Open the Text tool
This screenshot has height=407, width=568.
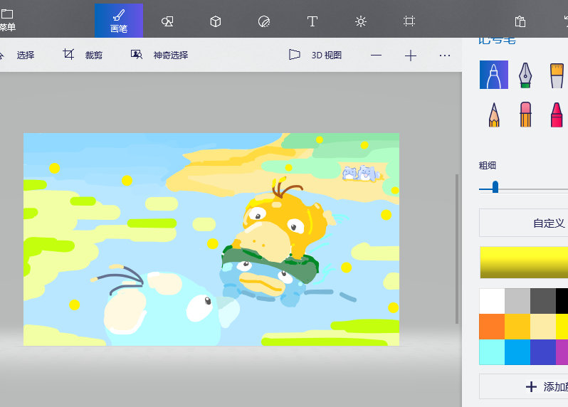tap(312, 21)
